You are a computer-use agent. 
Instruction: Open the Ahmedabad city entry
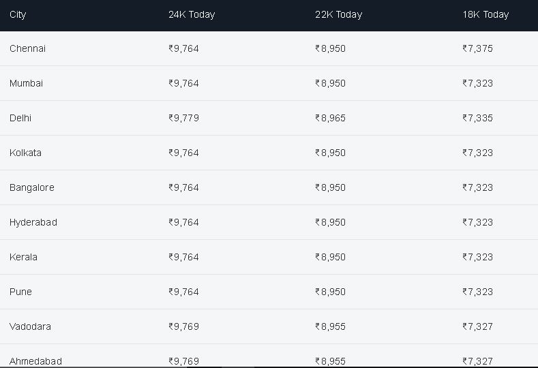[x=35, y=361]
